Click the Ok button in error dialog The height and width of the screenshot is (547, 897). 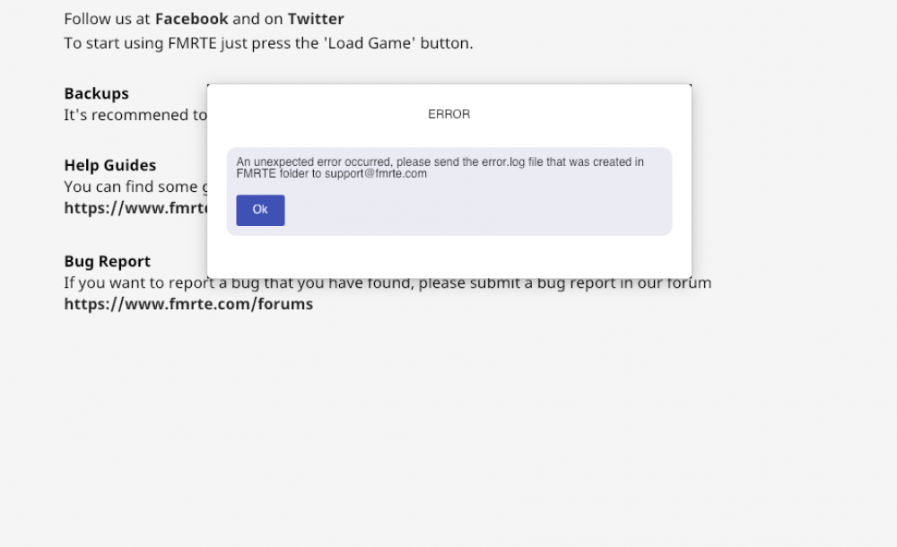coord(260,210)
